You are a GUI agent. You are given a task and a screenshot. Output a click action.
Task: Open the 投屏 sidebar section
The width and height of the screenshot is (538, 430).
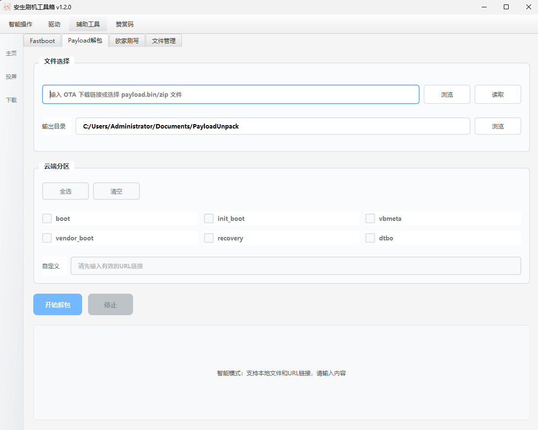(x=11, y=76)
